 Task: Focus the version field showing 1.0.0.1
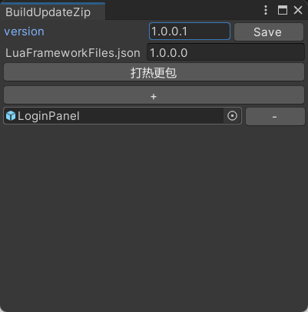190,32
